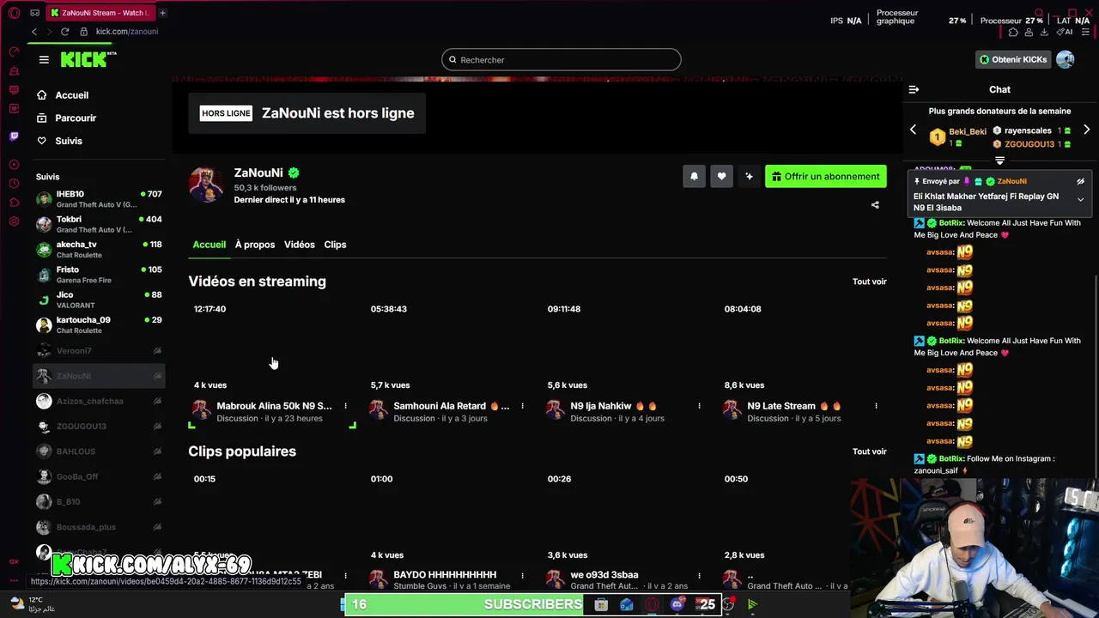Toggle notifications for ZGOUGOU13 in sidebar
This screenshot has width=1099, height=618.
[x=157, y=427]
